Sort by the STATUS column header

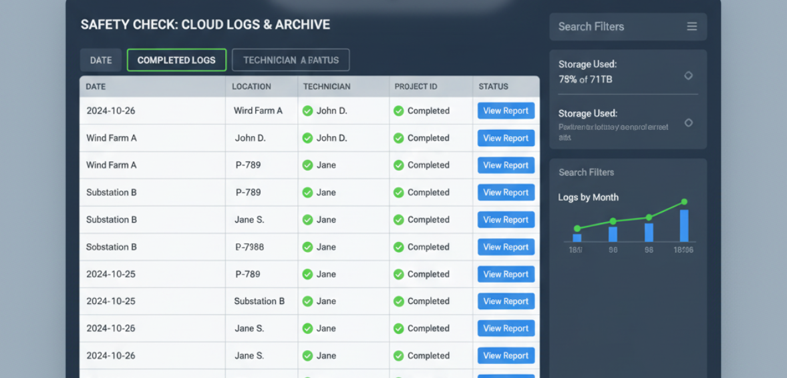pos(493,87)
